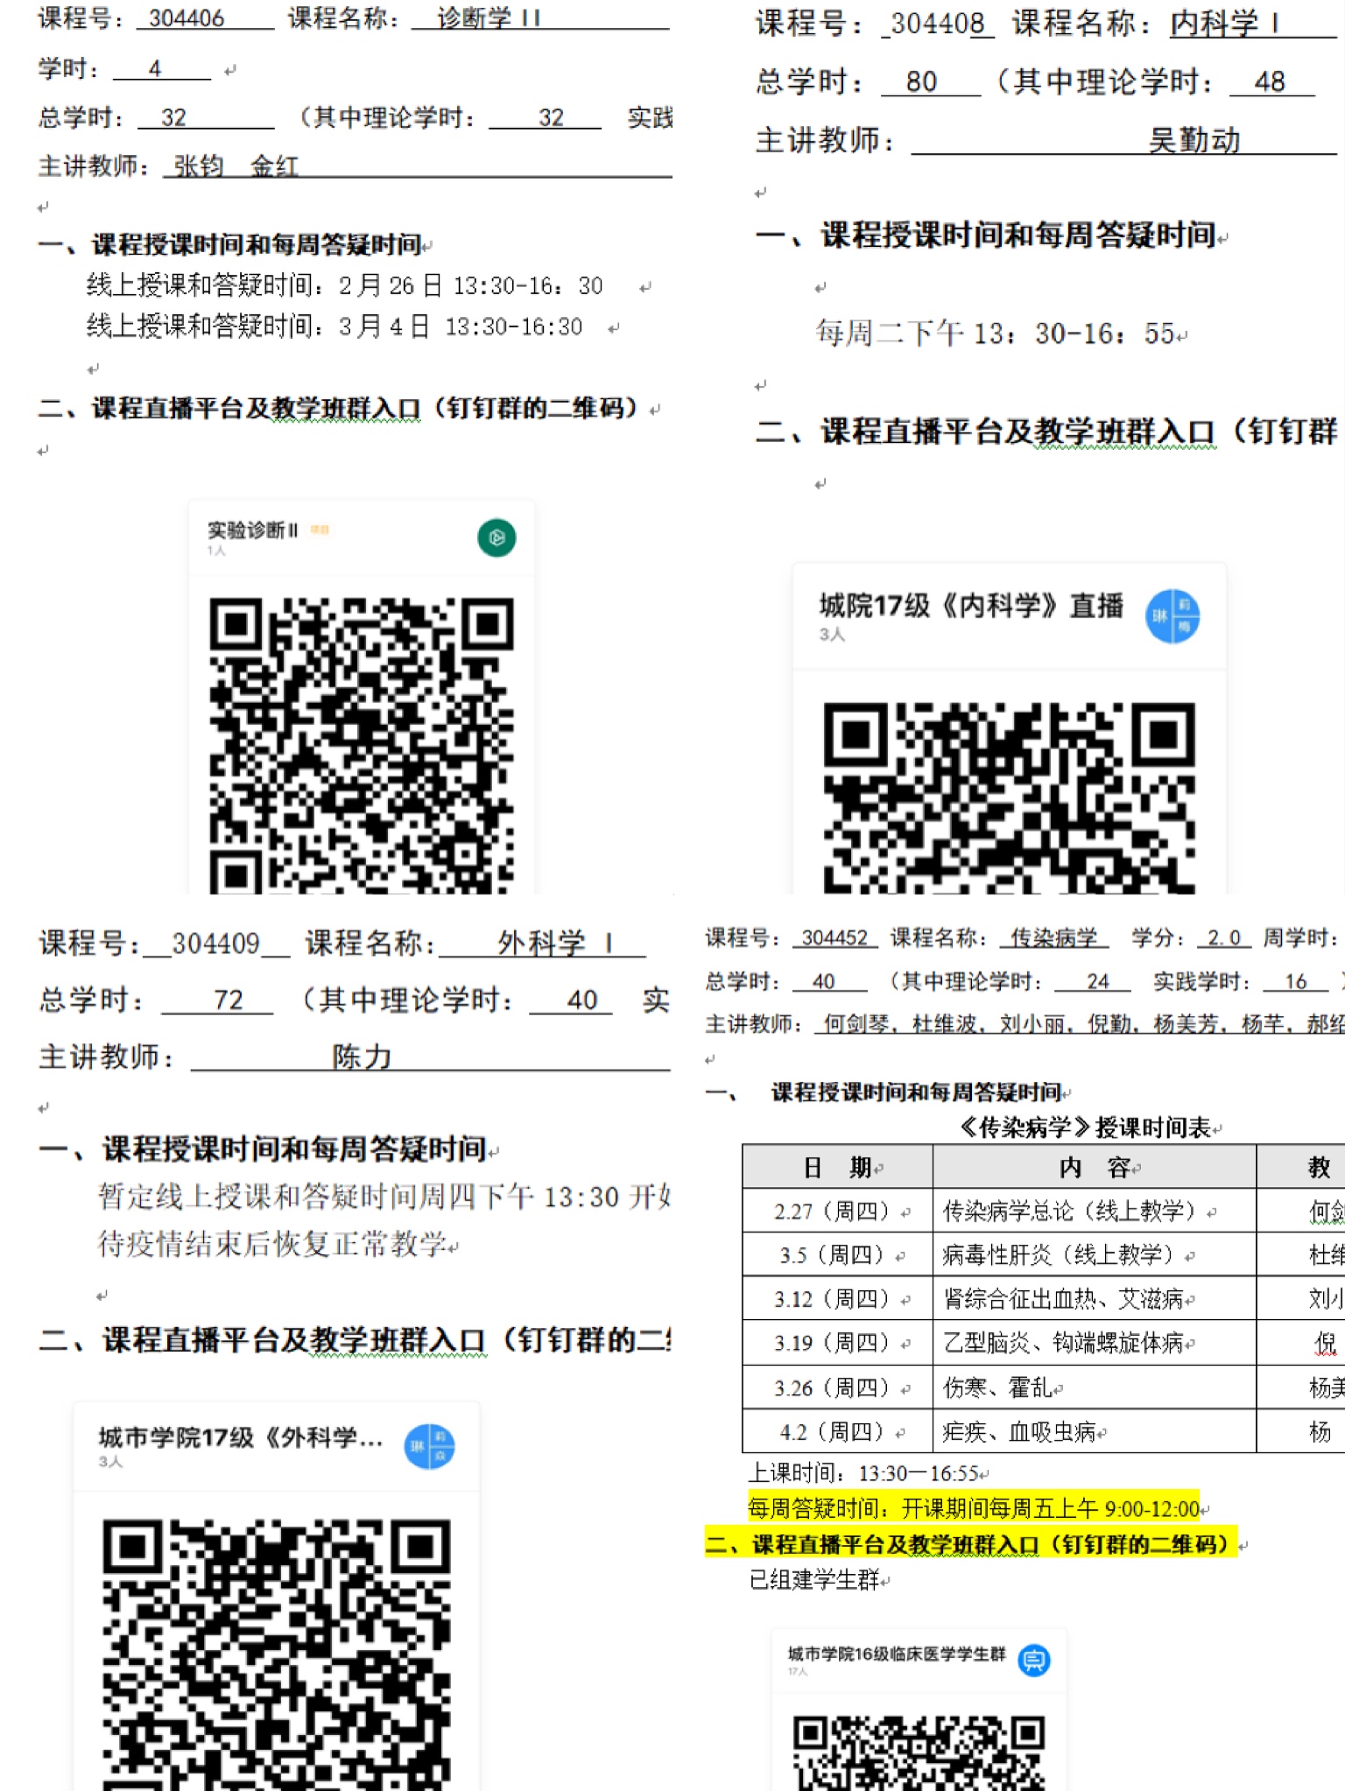
Task: Click course number 304452
Action: [x=834, y=938]
